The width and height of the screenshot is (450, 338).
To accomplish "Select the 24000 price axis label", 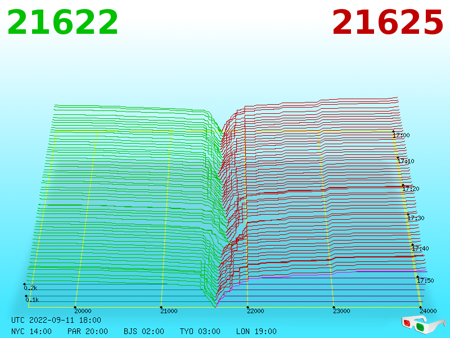I will pyautogui.click(x=428, y=311).
